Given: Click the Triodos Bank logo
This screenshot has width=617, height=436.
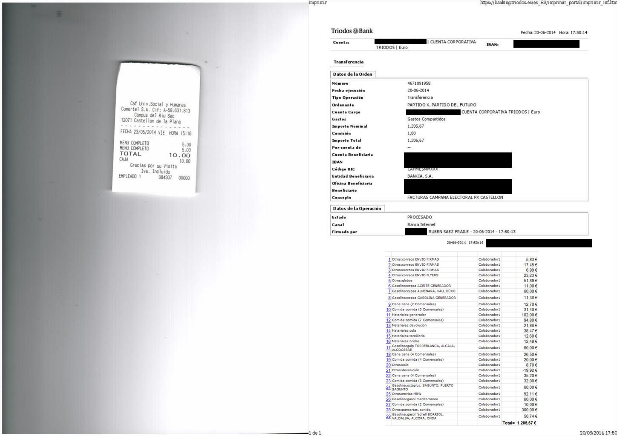Looking at the screenshot, I should 352,31.
